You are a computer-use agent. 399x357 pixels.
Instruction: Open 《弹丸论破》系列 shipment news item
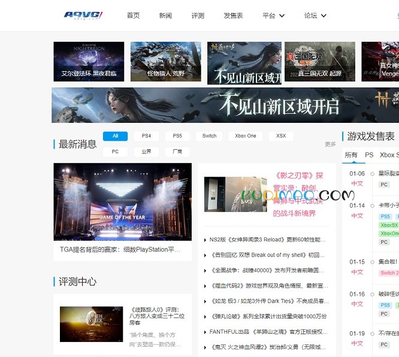click(268, 316)
